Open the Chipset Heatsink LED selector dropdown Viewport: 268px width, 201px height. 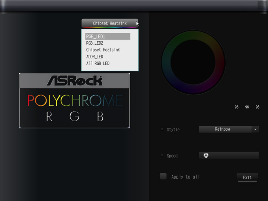pos(110,23)
